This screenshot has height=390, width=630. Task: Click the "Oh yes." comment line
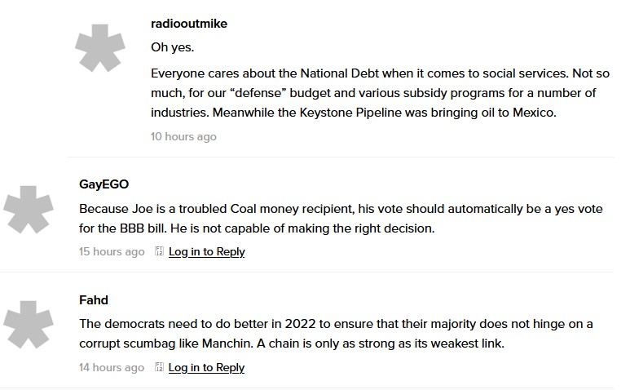(172, 47)
